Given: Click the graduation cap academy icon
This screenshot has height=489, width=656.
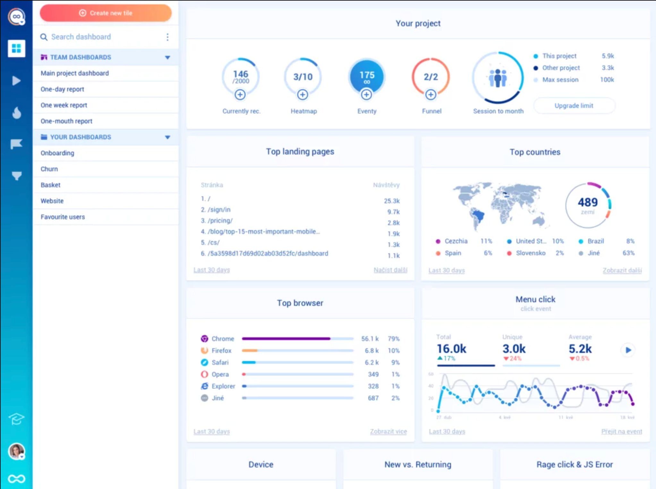Looking at the screenshot, I should click(16, 418).
